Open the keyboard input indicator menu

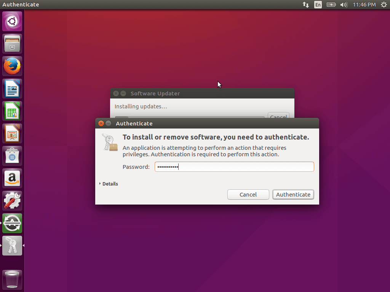tap(318, 5)
